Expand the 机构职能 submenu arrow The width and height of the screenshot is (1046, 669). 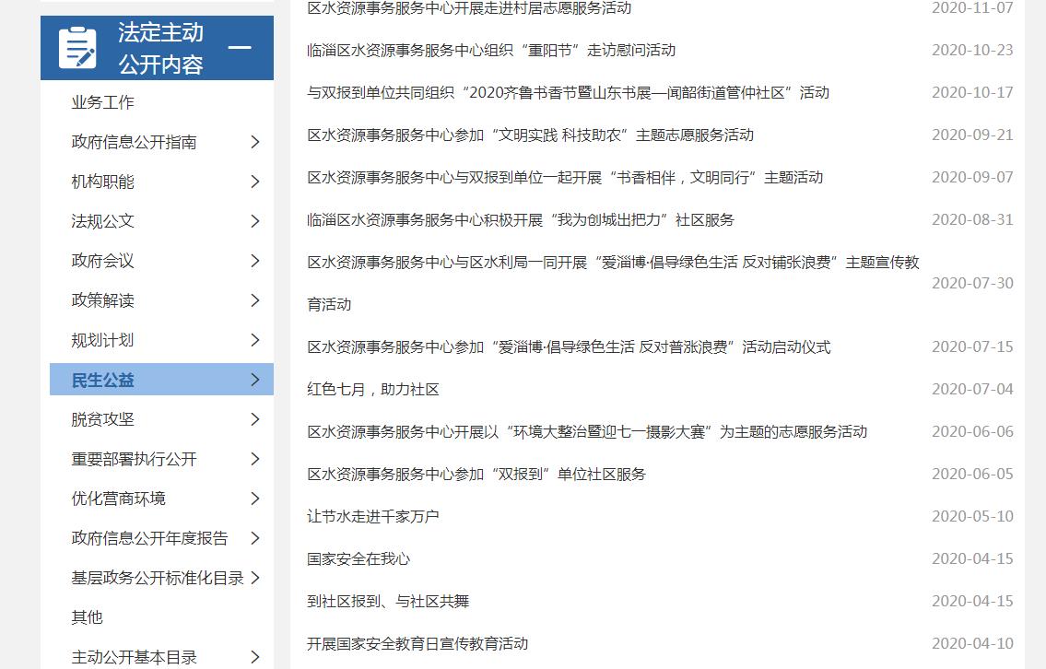point(255,182)
